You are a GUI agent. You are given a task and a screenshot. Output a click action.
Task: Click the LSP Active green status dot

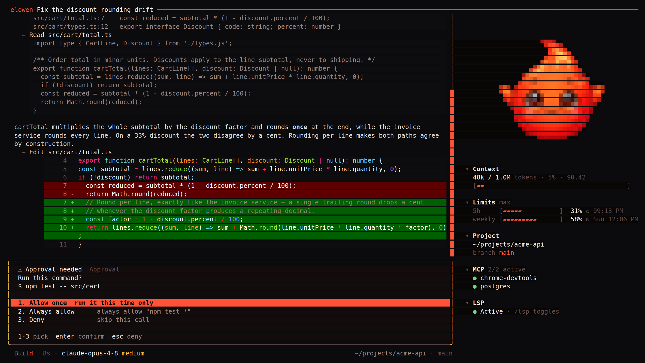475,312
